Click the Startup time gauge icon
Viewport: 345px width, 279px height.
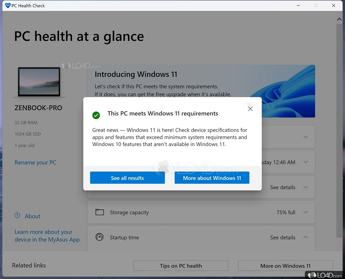[99, 237]
